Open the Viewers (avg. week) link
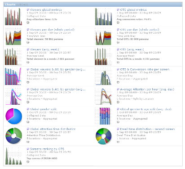 44,49
